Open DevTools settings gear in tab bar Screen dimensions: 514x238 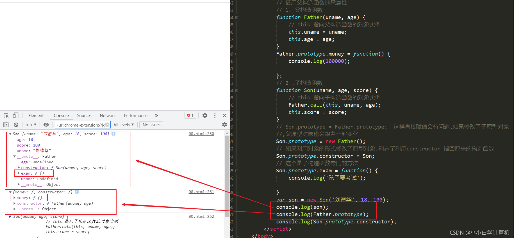205,115
